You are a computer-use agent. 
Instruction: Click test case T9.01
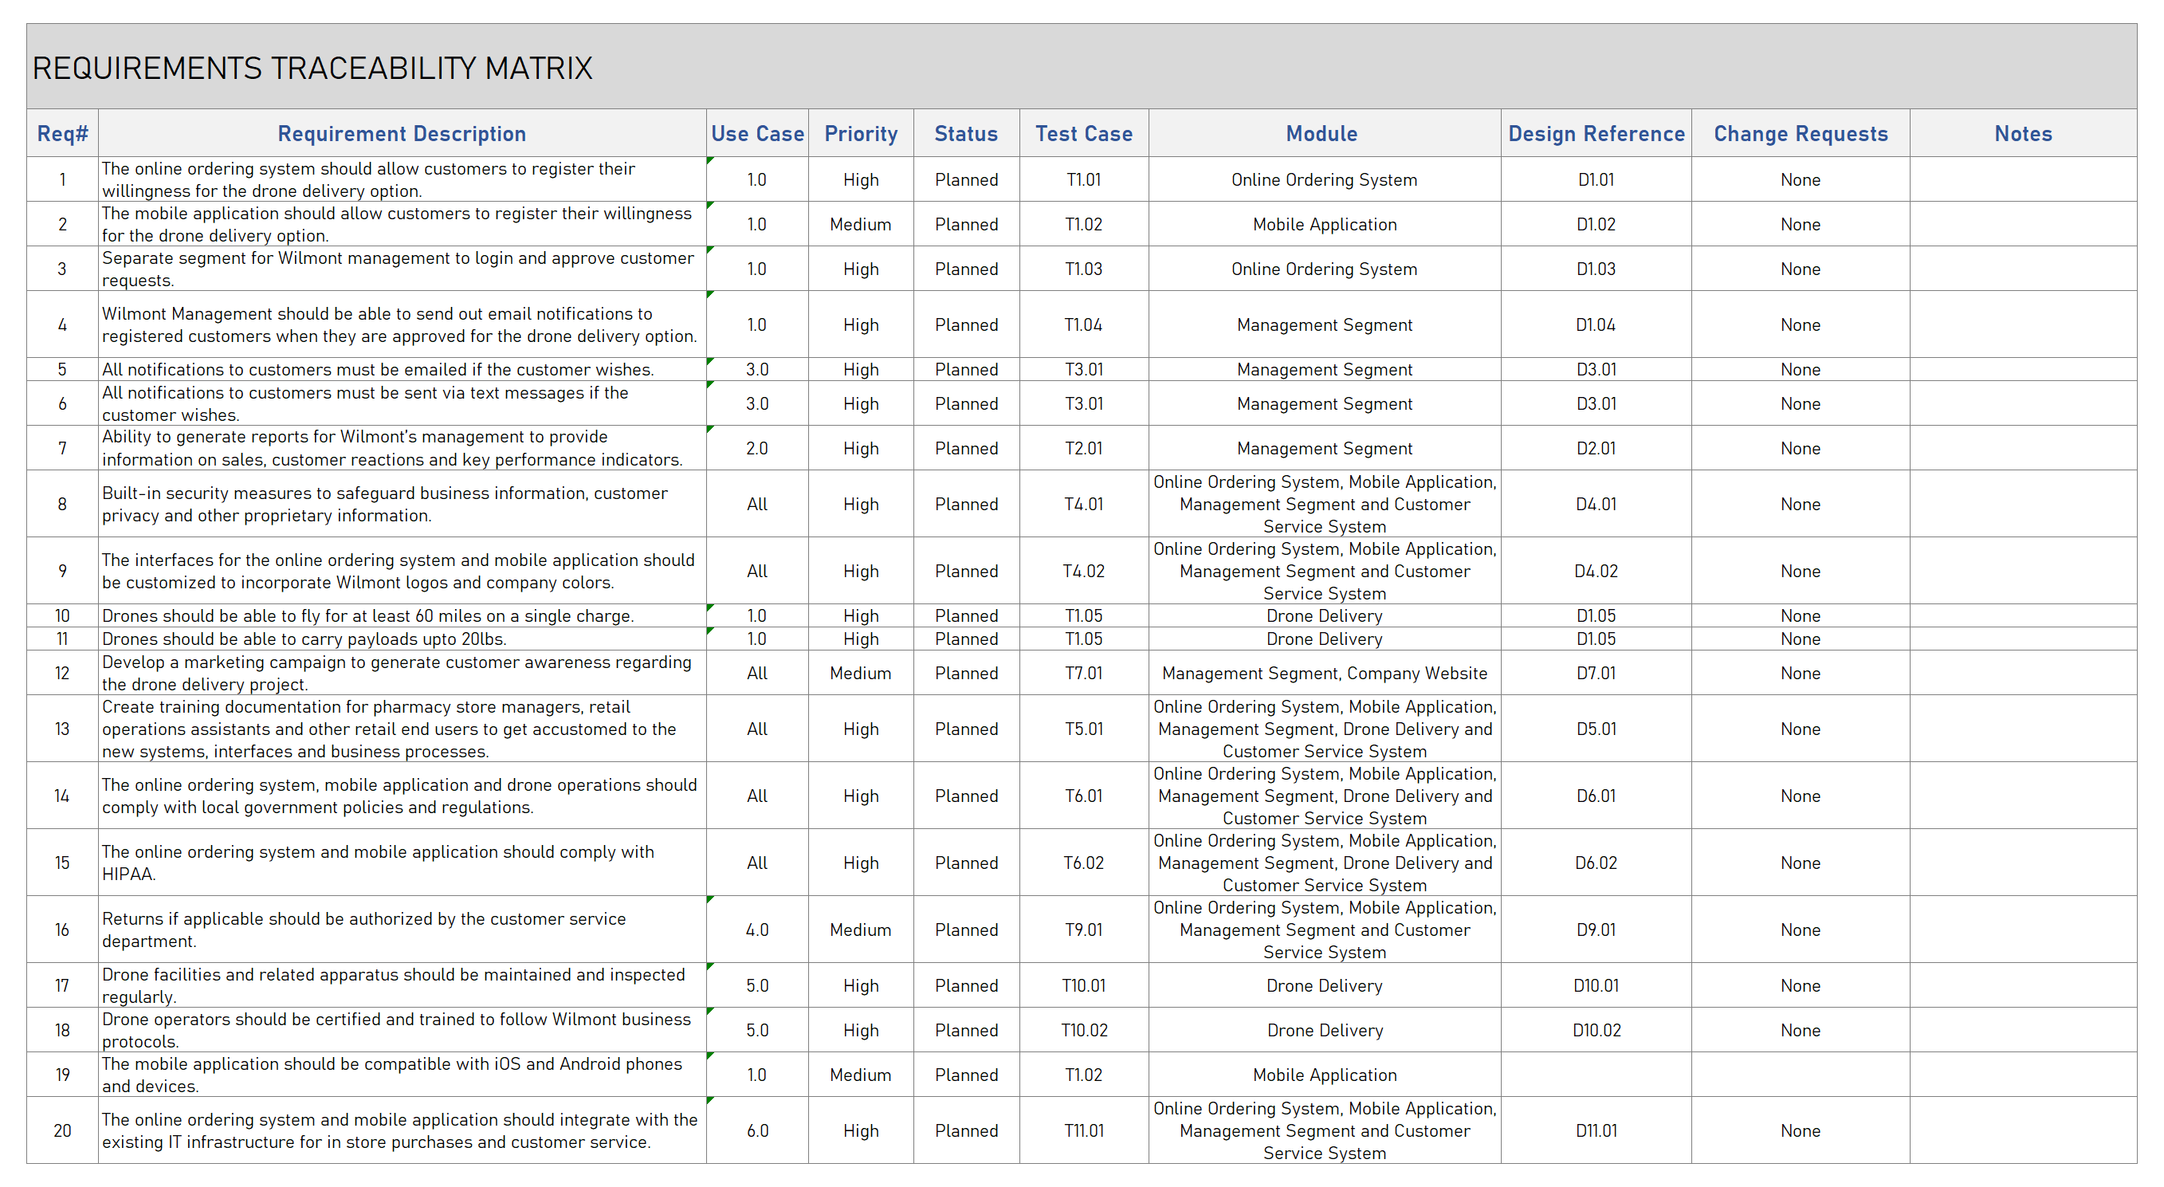coord(1084,930)
